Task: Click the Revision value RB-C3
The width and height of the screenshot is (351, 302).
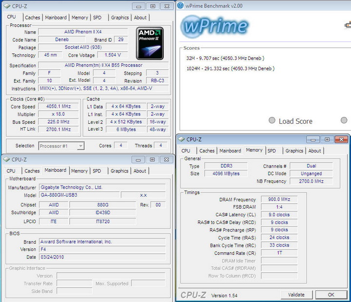Action: pyautogui.click(x=157, y=80)
